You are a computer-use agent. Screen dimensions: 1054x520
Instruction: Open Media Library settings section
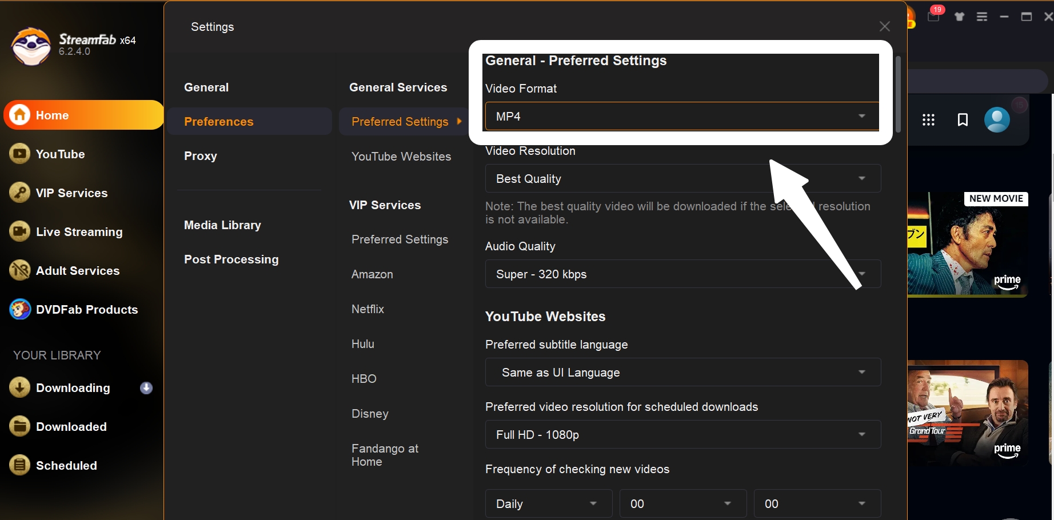(222, 225)
